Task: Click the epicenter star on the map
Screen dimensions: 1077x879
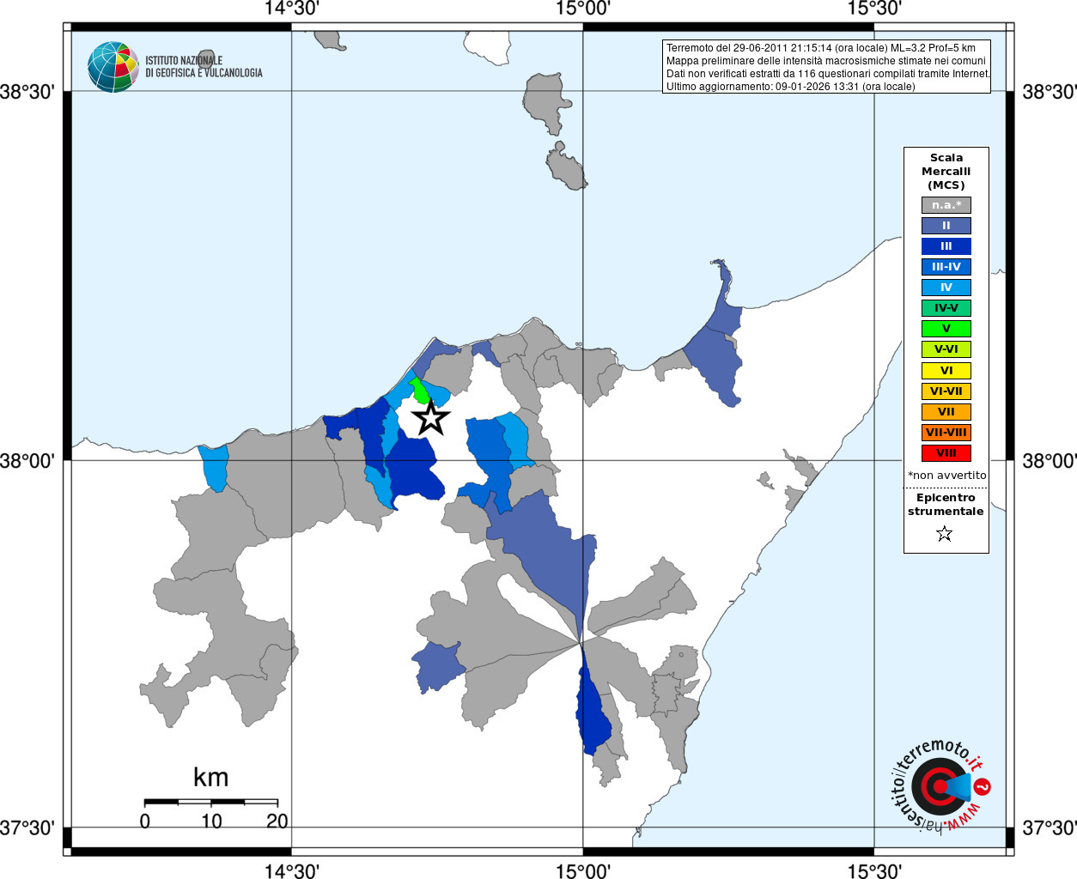Action: [431, 418]
